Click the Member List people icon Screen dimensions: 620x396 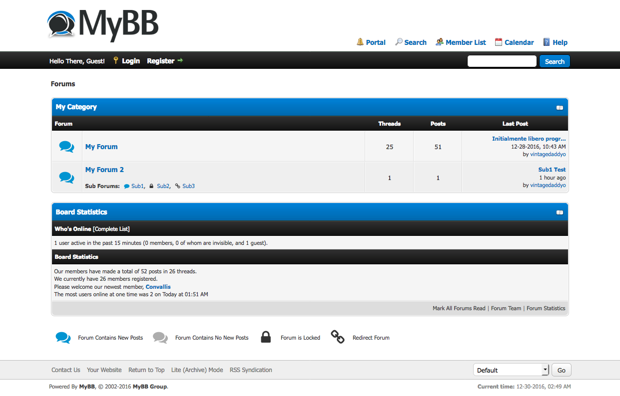point(440,42)
